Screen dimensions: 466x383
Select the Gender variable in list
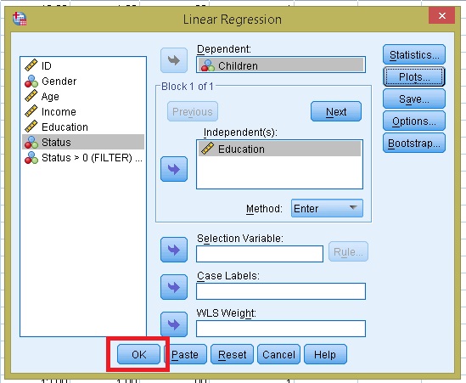pos(83,82)
